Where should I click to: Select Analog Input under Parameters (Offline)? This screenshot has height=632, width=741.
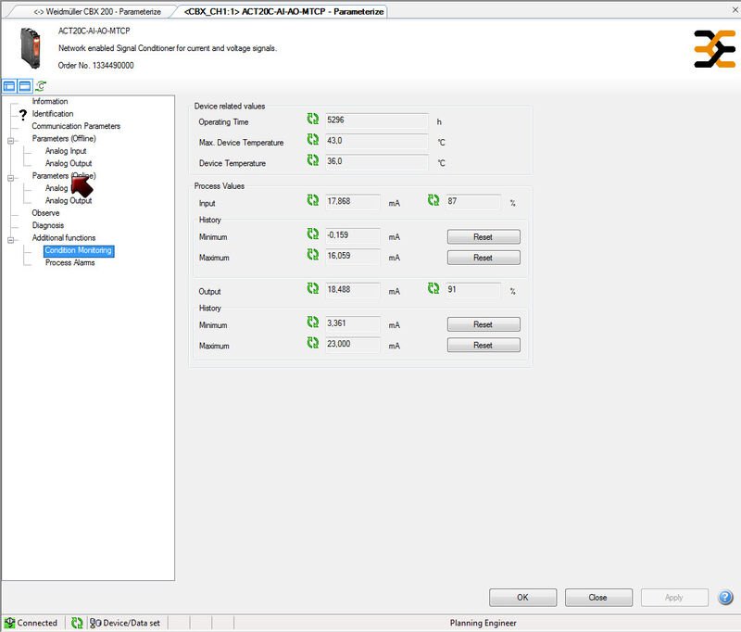[66, 151]
